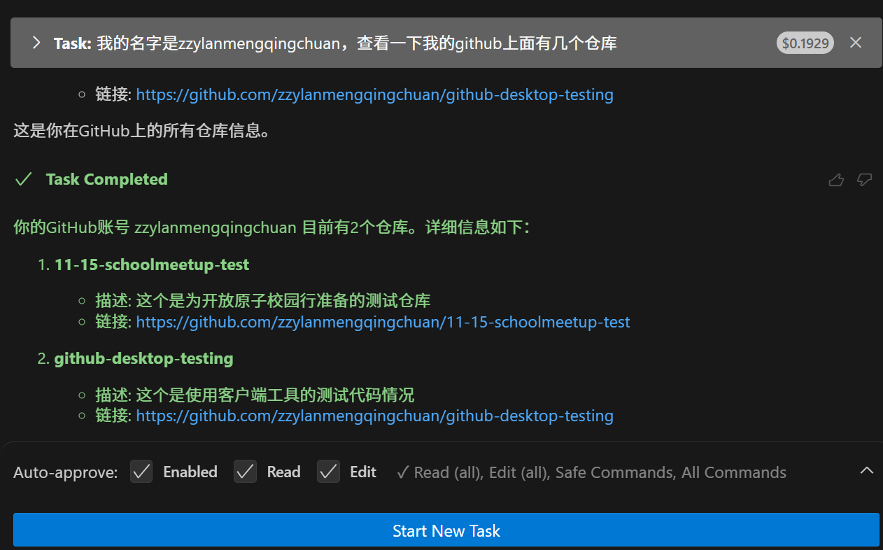883x550 pixels.
Task: Open the topmost github-desktop-testing link
Action: [375, 94]
